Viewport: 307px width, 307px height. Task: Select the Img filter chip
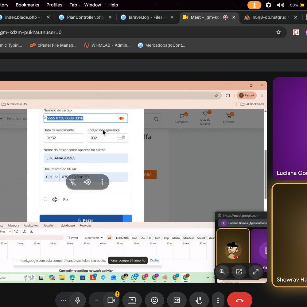point(166,238)
